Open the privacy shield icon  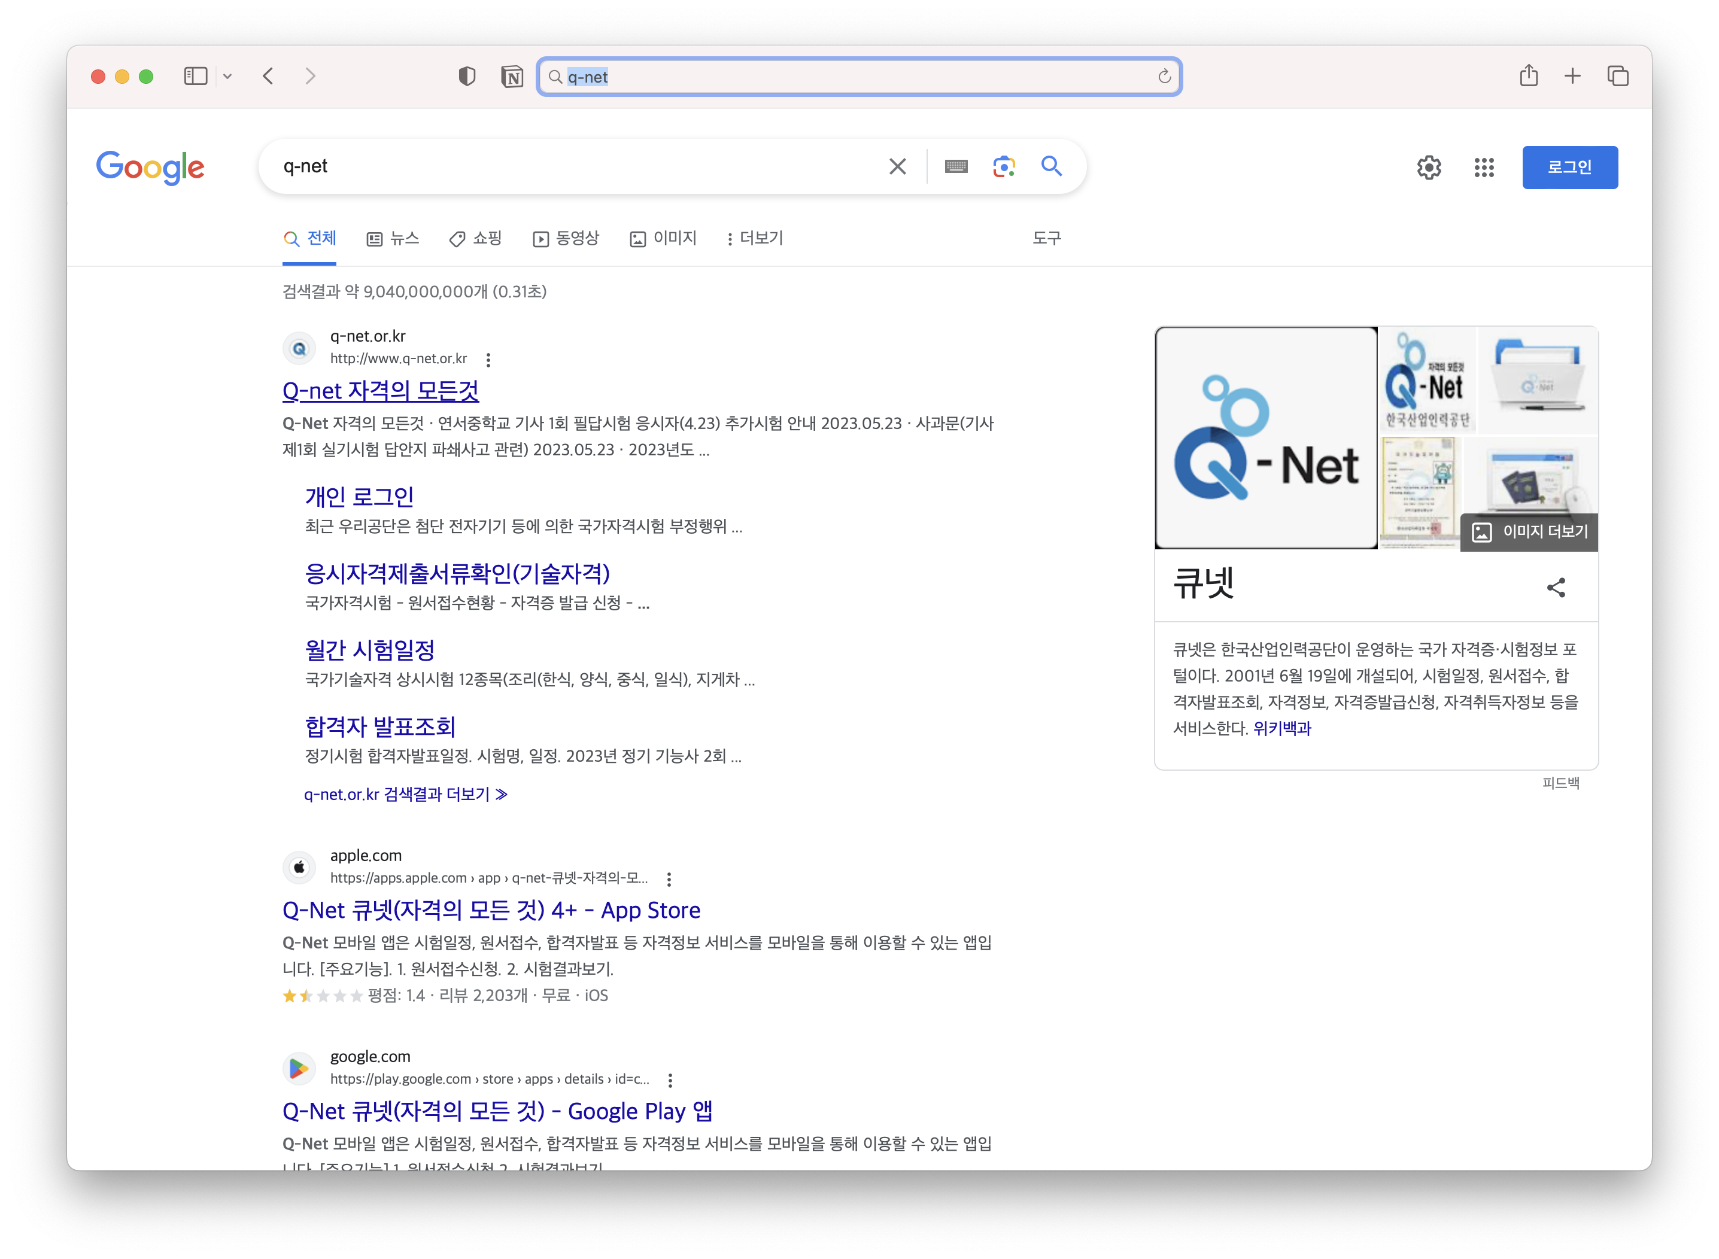[466, 76]
